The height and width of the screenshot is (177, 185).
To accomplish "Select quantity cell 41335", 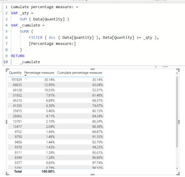I will click(x=17, y=106).
